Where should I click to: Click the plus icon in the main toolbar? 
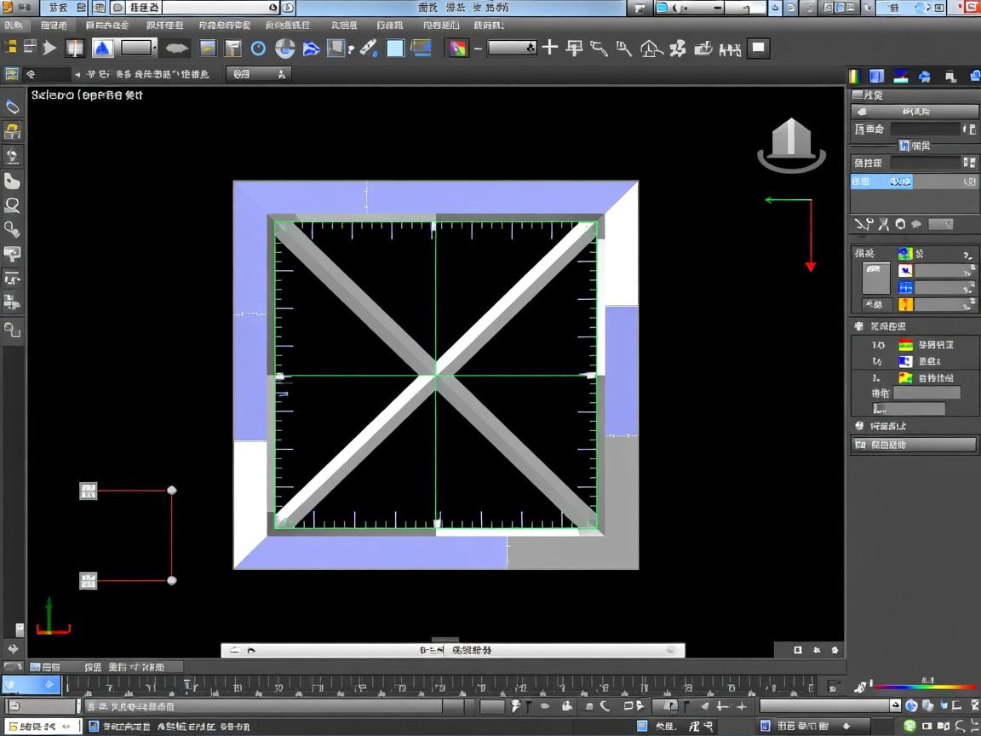pyautogui.click(x=550, y=48)
